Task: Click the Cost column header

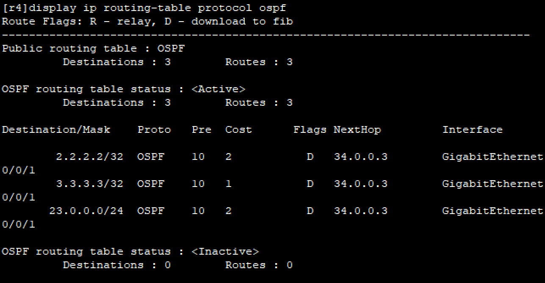Action: [x=238, y=130]
